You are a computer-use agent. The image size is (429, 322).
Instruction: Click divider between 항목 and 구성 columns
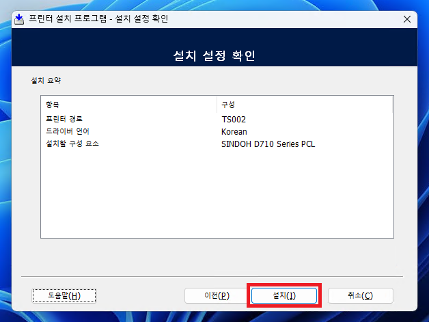click(x=217, y=104)
